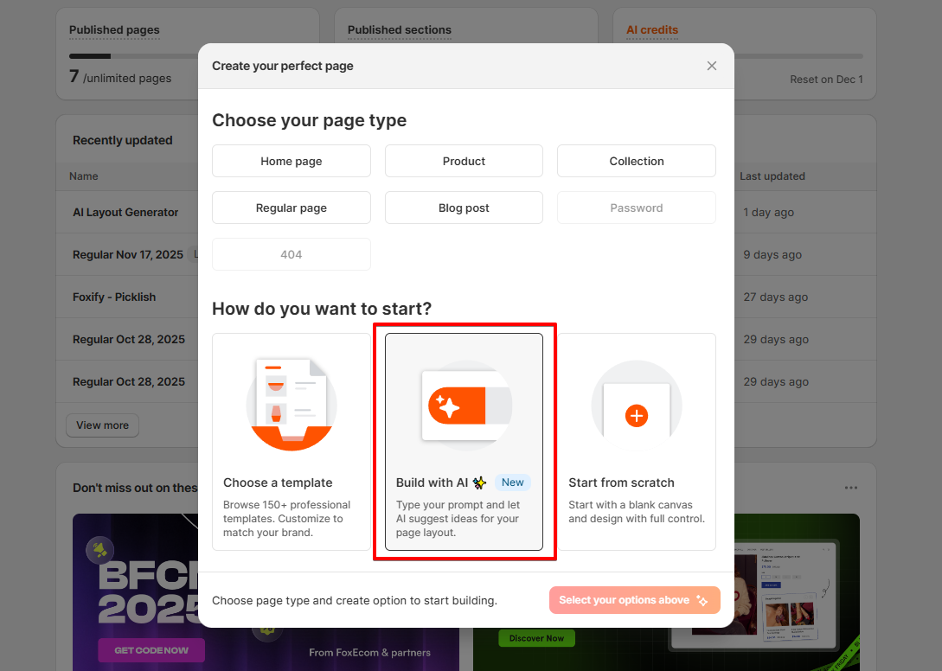Choose a template card title

tap(278, 483)
